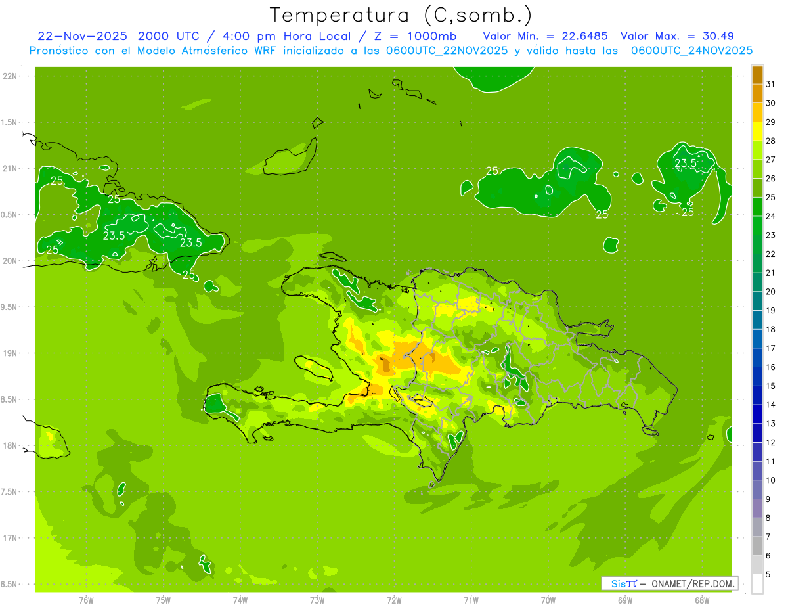Click the '14' color bar scale label
The height and width of the screenshot is (609, 788).
point(770,405)
